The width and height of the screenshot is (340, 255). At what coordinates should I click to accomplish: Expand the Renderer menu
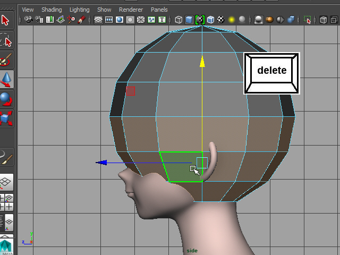click(131, 10)
